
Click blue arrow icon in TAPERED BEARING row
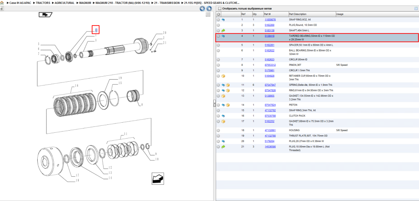(x=223, y=36)
